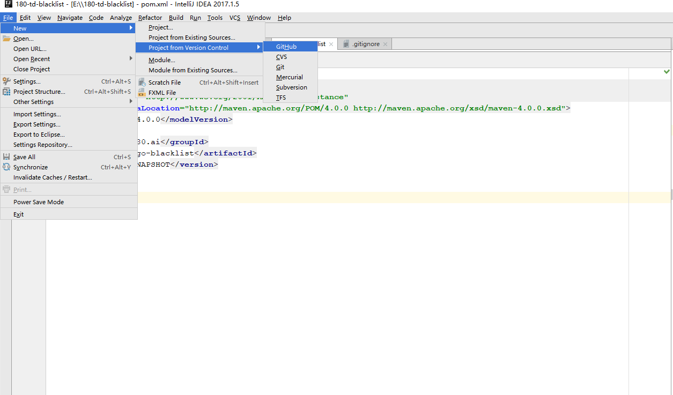Click the Project Structure icon
673x395 pixels.
5,92
